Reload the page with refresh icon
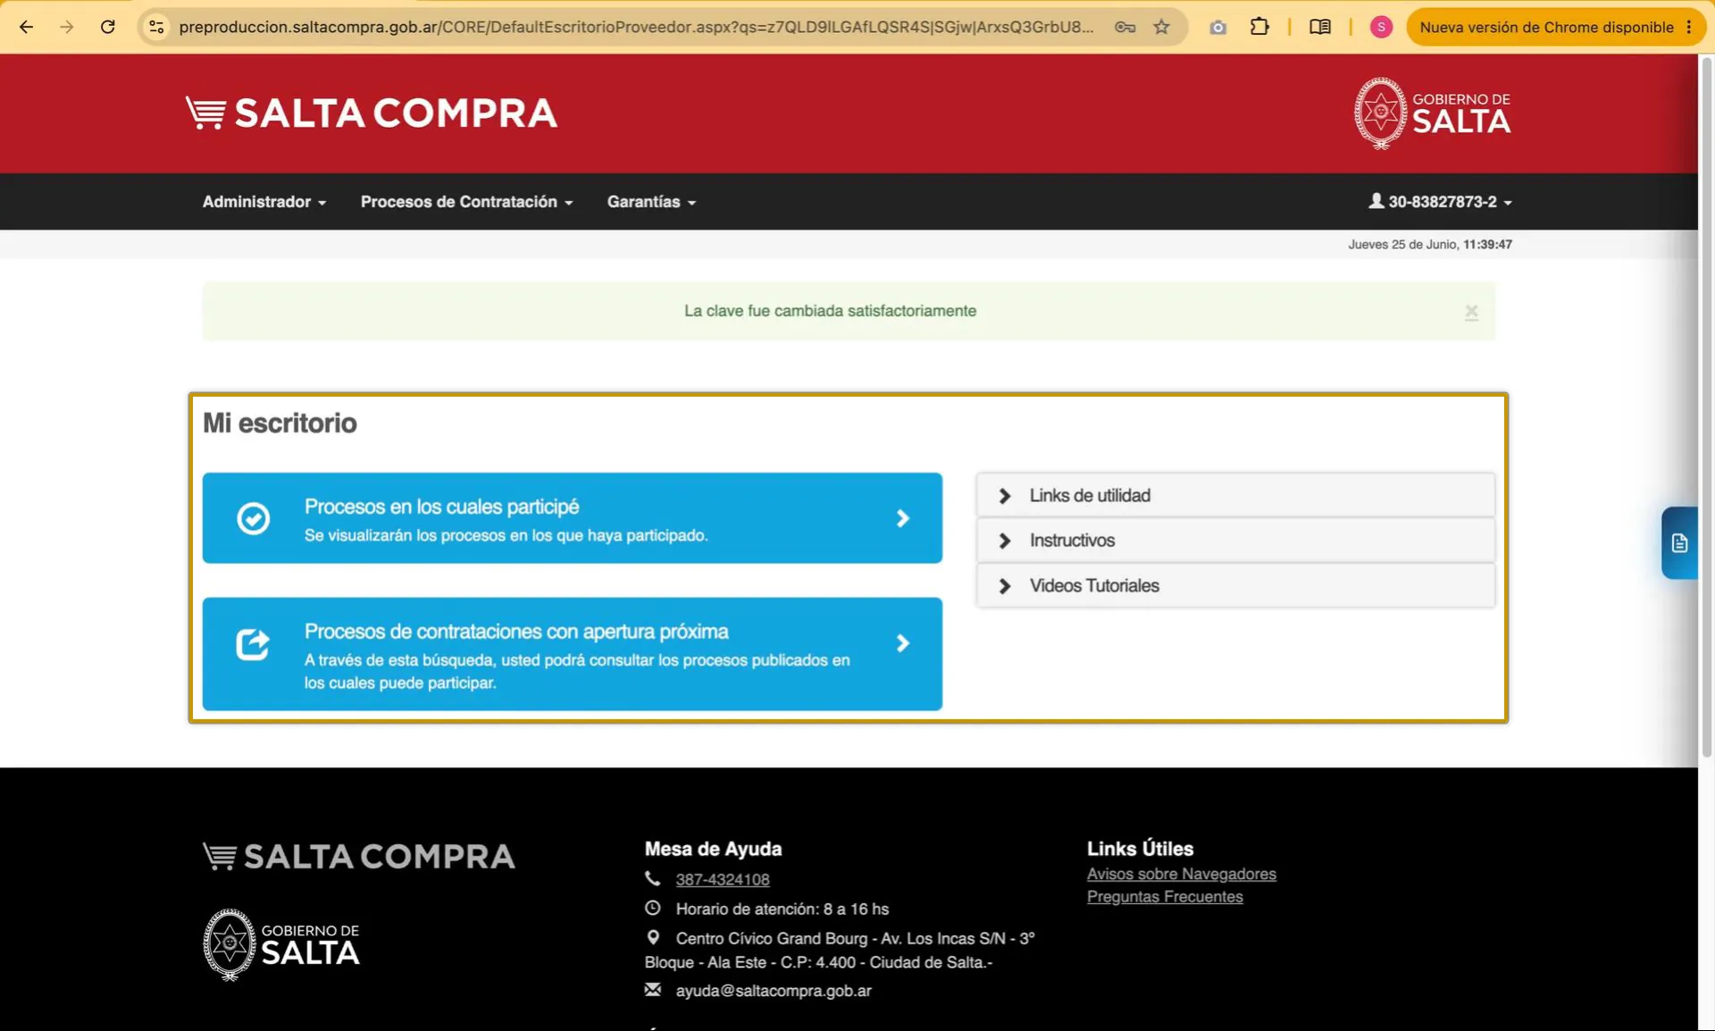1715x1031 pixels. (108, 27)
